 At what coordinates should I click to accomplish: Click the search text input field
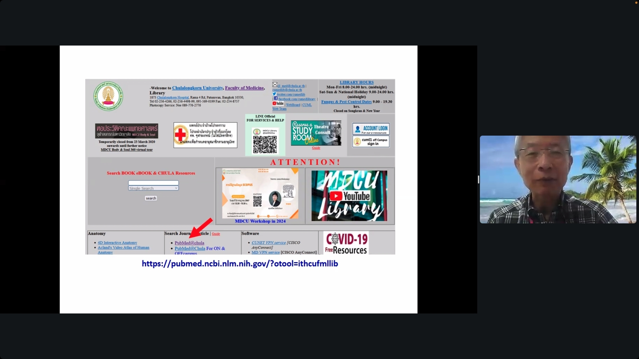(x=153, y=183)
